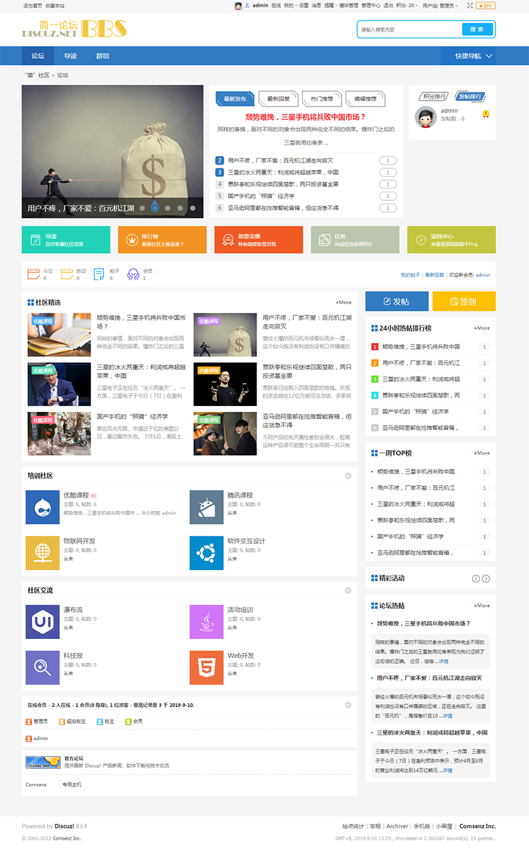Switch to the 热门推荐 tab
Screen dimensions: 529x848
(321, 98)
